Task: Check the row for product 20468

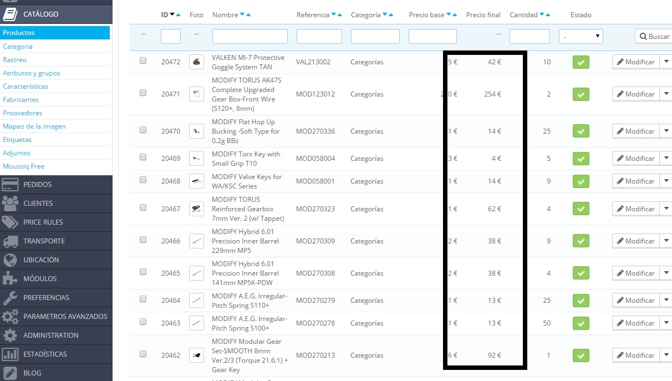Action: tap(143, 180)
